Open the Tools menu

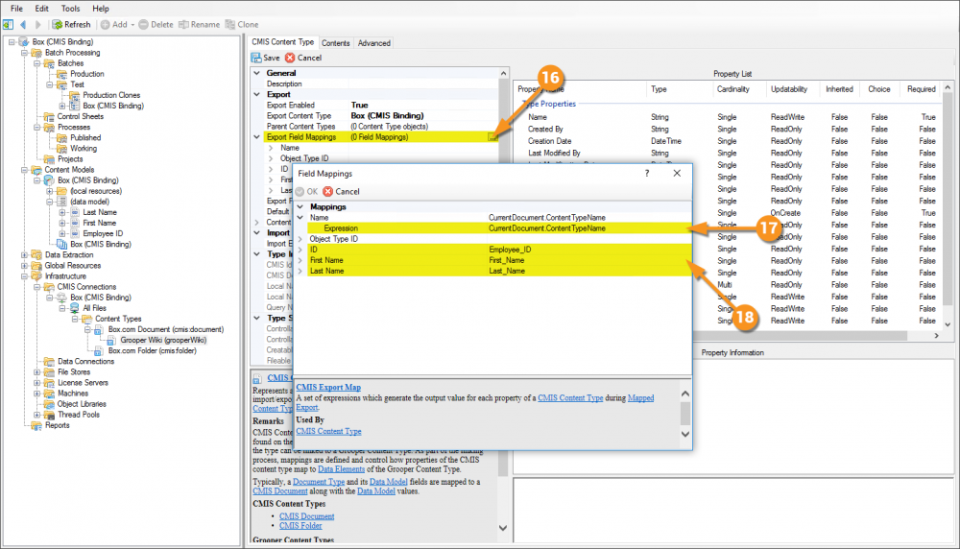pyautogui.click(x=70, y=9)
